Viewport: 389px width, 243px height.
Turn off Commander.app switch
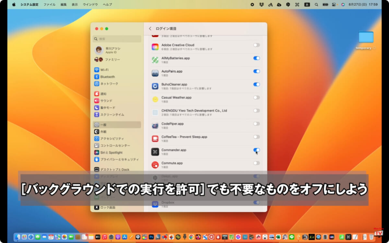[x=256, y=150]
